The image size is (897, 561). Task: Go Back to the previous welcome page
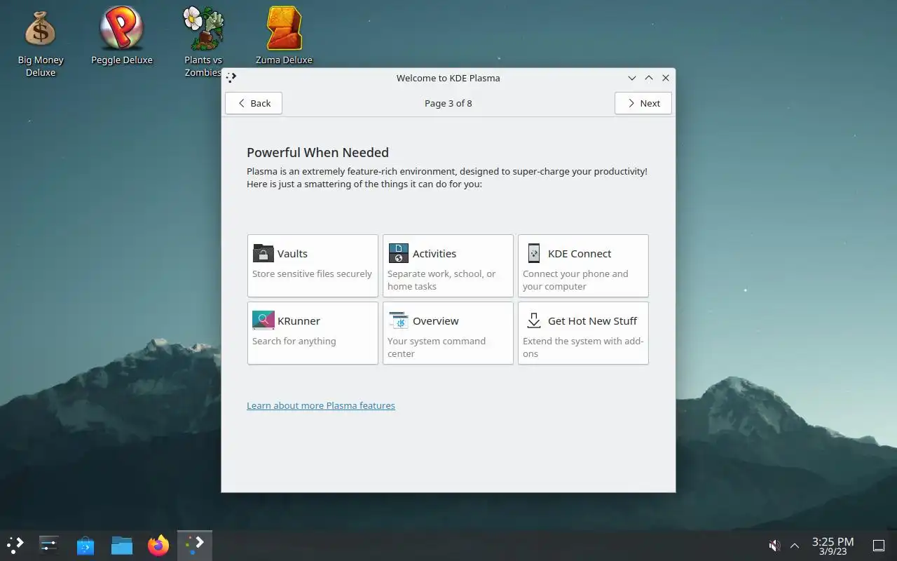tap(254, 103)
